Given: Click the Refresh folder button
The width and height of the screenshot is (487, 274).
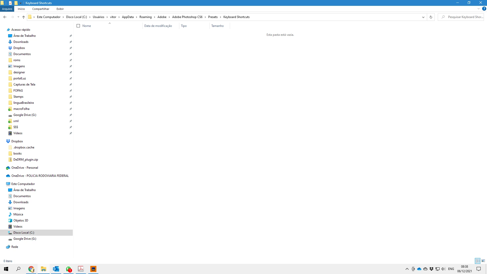Looking at the screenshot, I should tap(431, 17).
